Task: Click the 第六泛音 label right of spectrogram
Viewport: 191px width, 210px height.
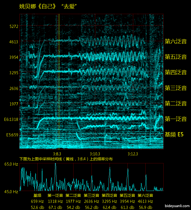Action: click(176, 42)
